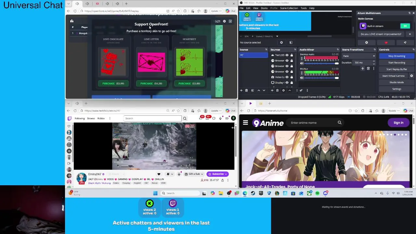This screenshot has height=234, width=416.
Task: Click the Twitch search magnifier button
Action: coord(185,118)
